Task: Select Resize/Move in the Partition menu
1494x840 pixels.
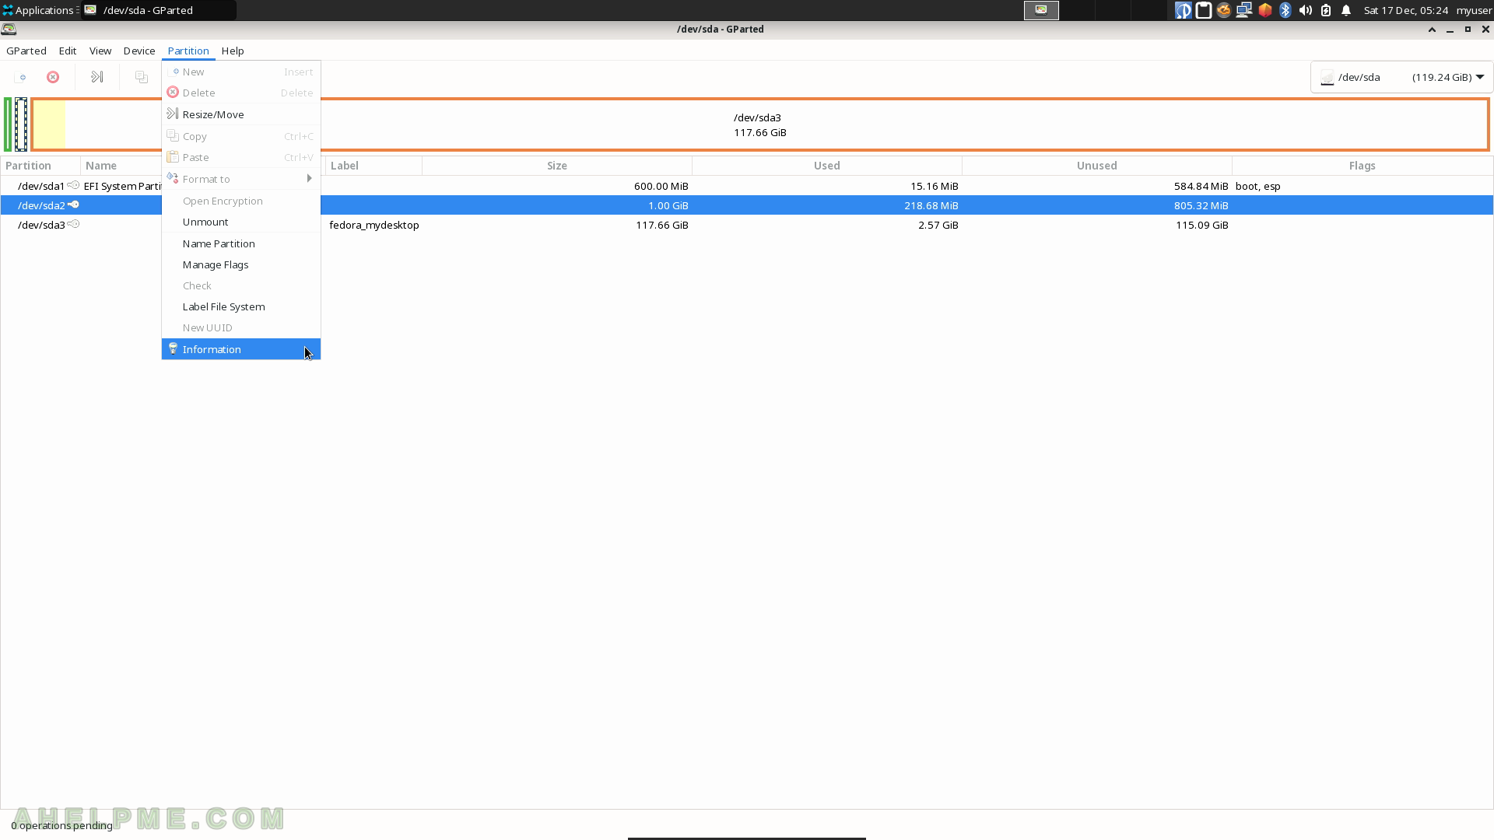Action: click(241, 114)
